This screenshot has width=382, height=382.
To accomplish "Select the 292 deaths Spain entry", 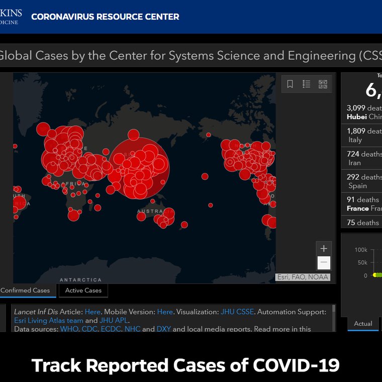I will tap(361, 181).
